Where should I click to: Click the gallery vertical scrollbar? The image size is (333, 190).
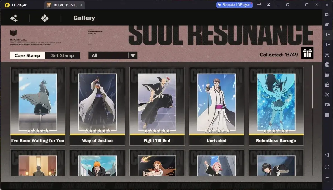[x=313, y=87]
